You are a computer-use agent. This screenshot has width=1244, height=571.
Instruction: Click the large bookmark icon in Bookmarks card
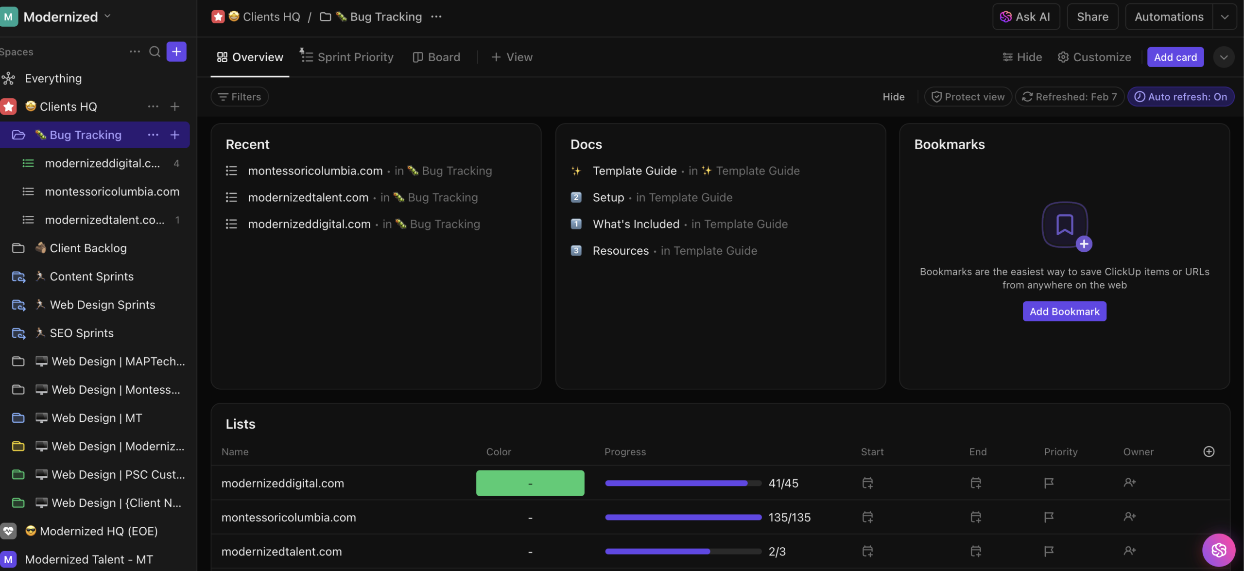pos(1064,225)
